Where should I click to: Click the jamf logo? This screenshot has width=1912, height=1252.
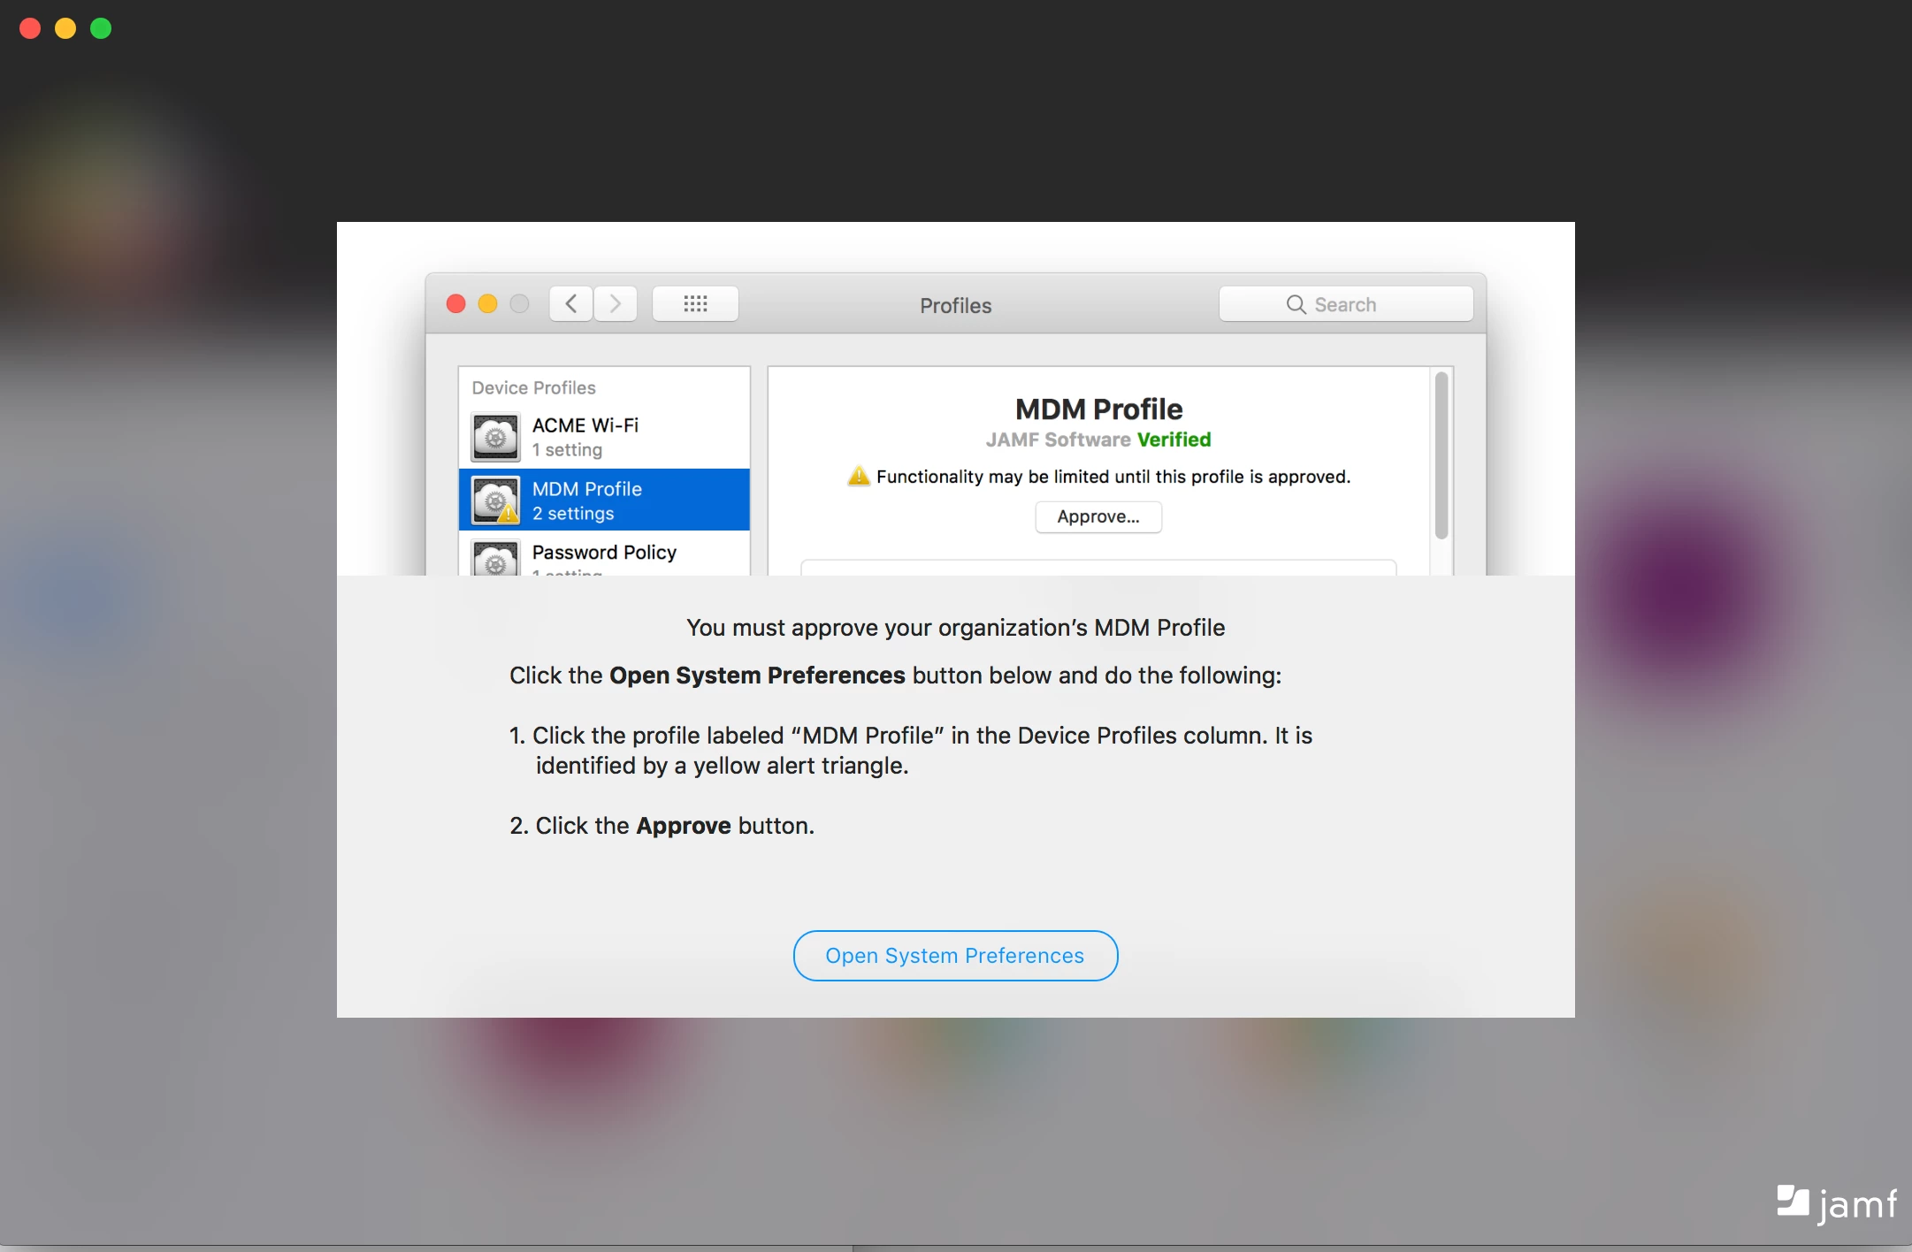click(x=1837, y=1203)
